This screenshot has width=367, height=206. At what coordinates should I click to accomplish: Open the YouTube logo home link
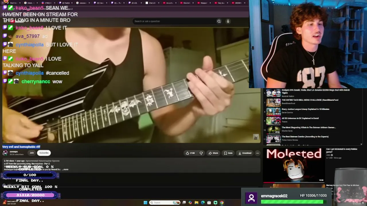pyautogui.click(x=17, y=21)
